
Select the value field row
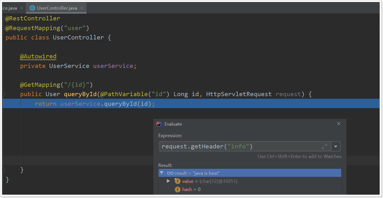[250, 181]
